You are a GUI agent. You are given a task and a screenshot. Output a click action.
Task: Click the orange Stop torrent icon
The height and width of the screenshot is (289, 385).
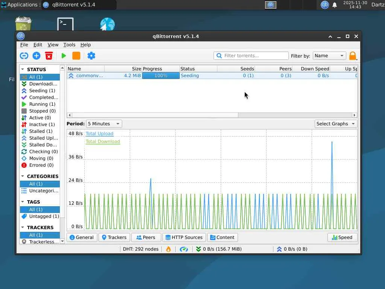pos(76,56)
